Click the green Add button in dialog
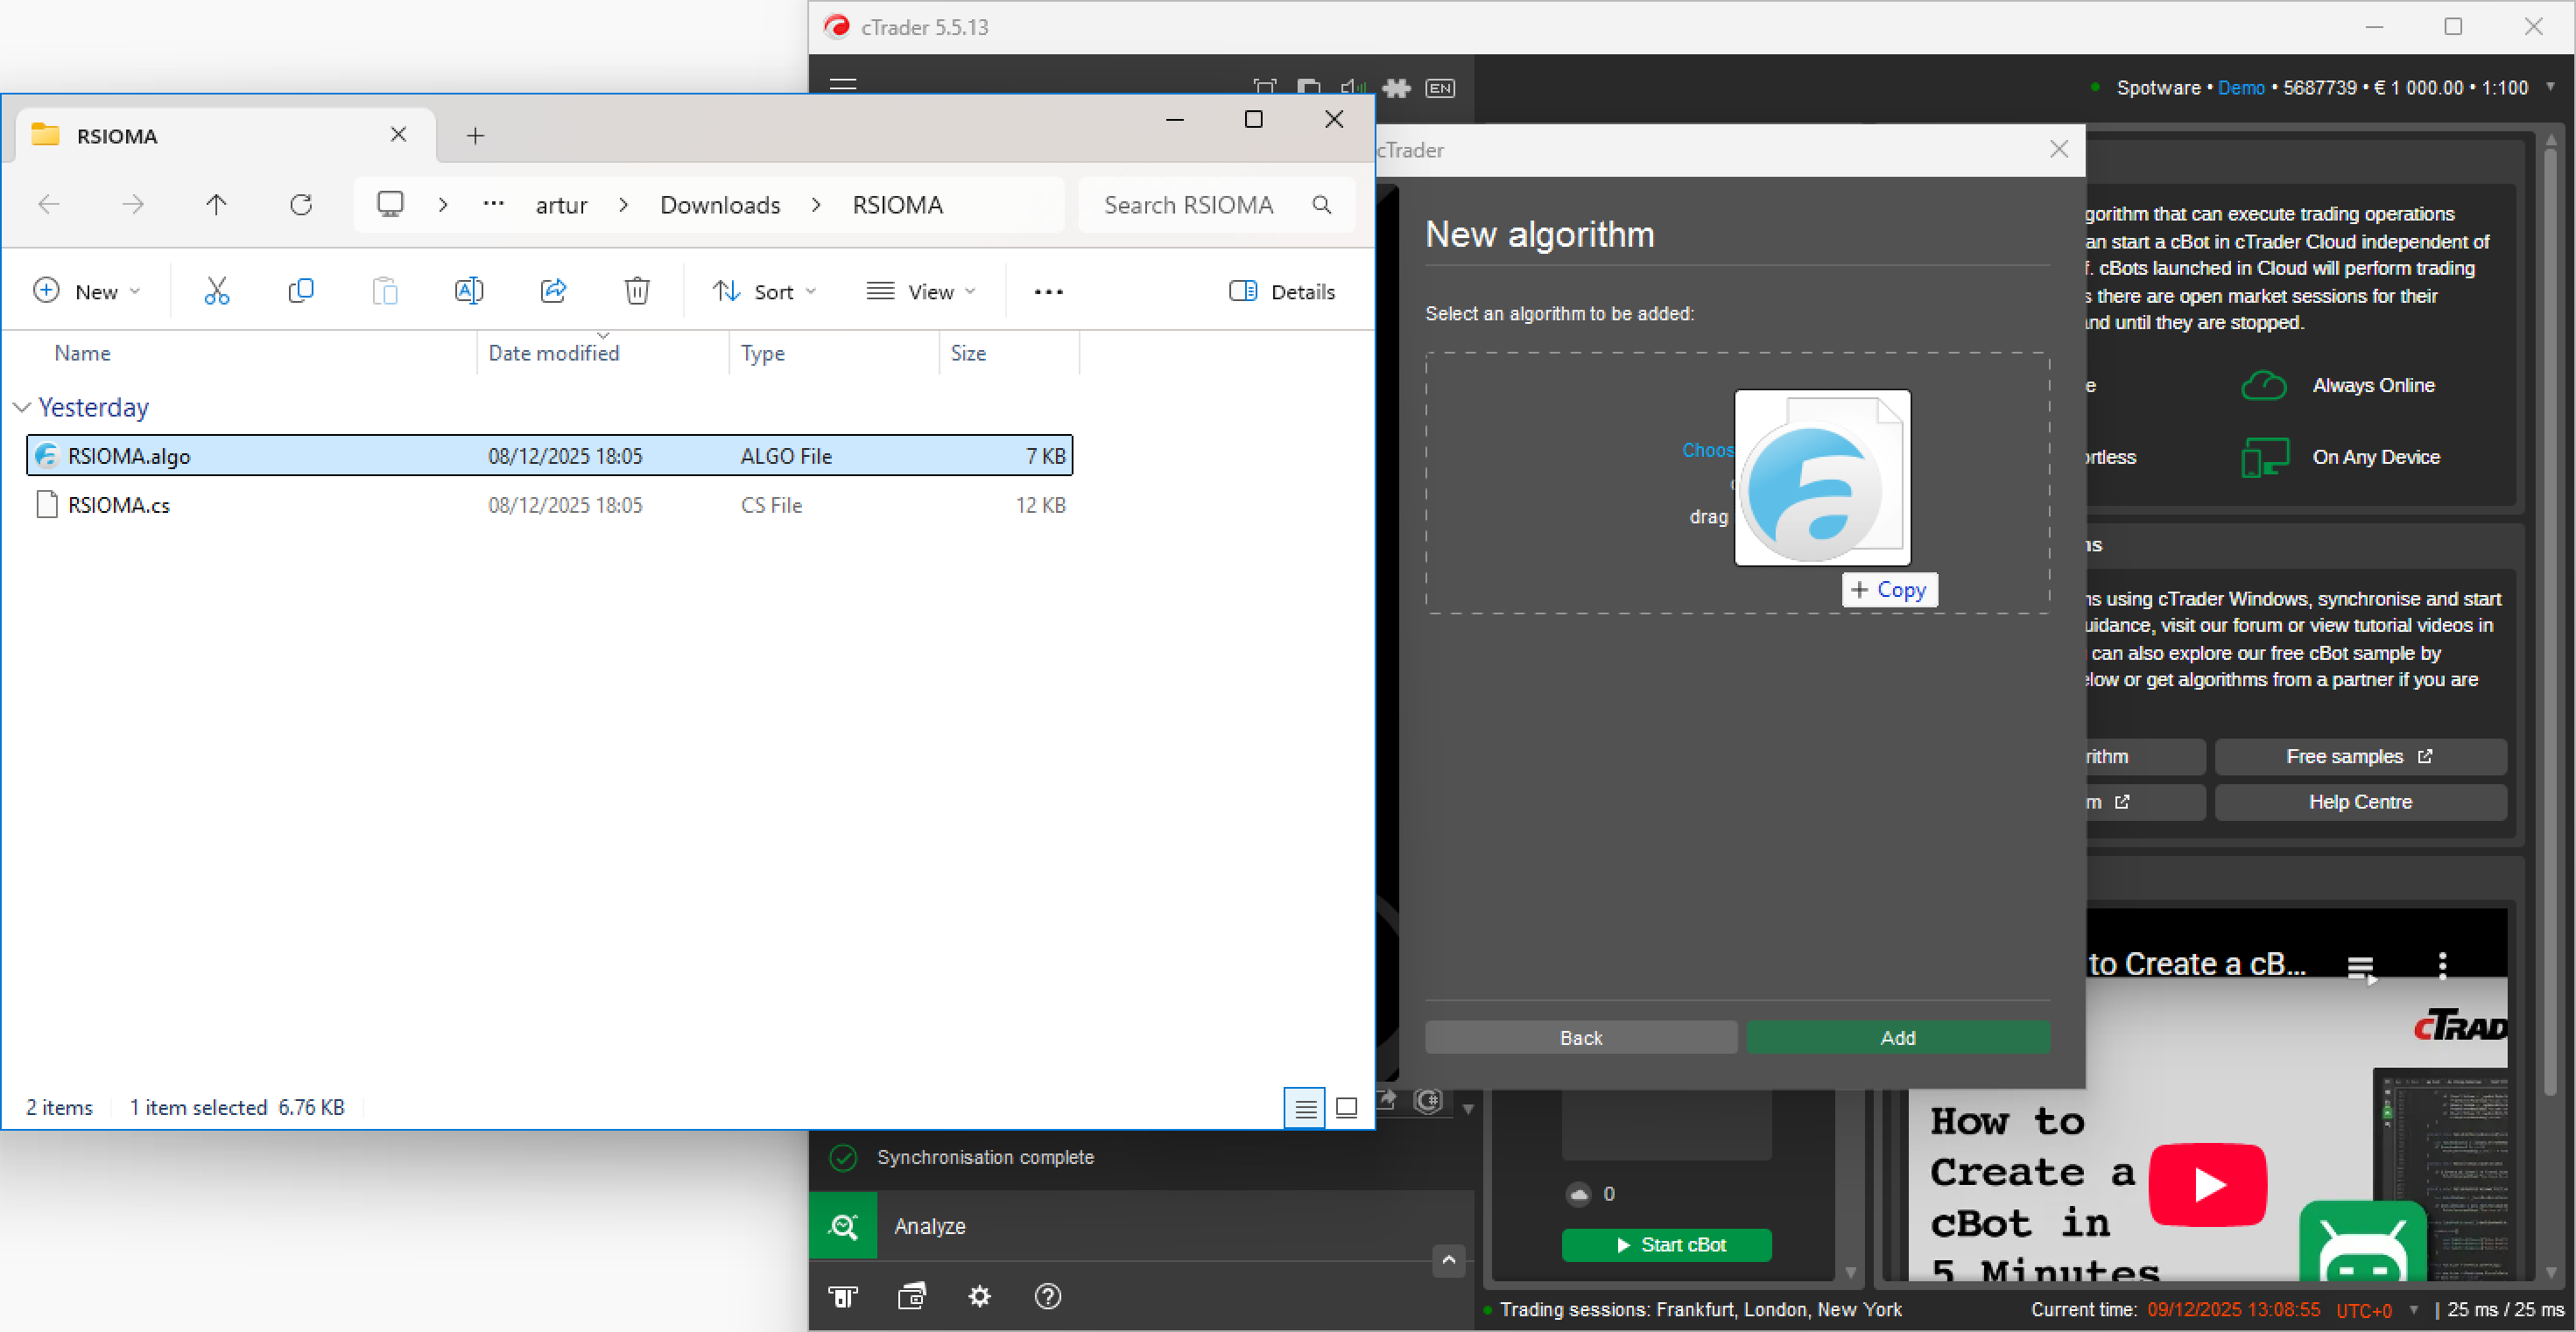2576x1332 pixels. point(1897,1037)
